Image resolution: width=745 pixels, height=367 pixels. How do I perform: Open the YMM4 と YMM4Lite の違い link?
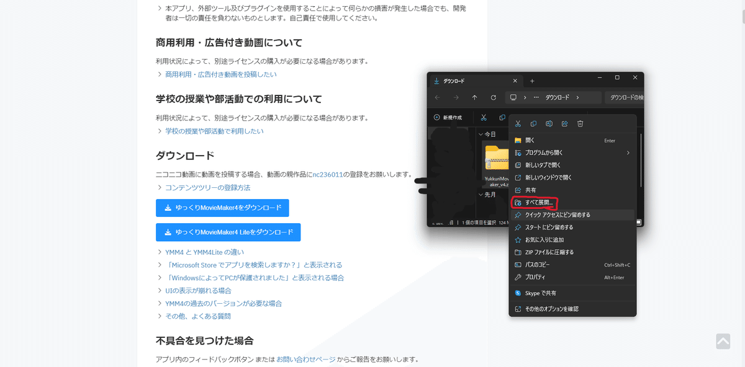pos(204,252)
